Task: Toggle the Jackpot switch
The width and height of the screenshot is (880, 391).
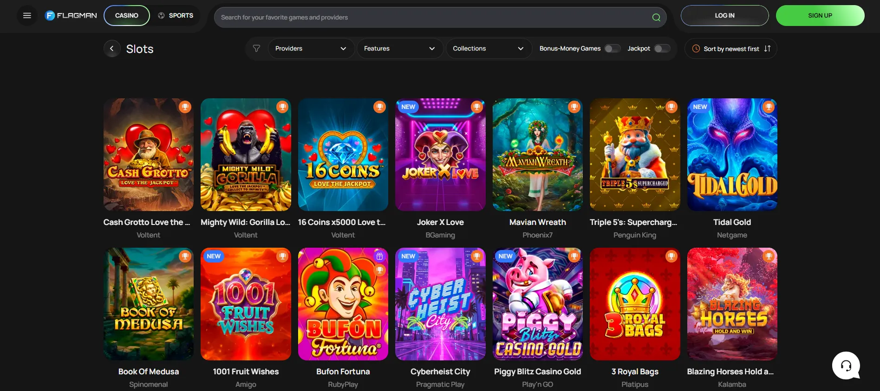Action: coord(662,48)
